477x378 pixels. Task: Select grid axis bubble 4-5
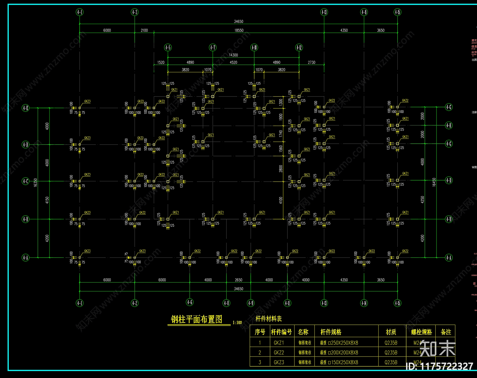pos(168,48)
